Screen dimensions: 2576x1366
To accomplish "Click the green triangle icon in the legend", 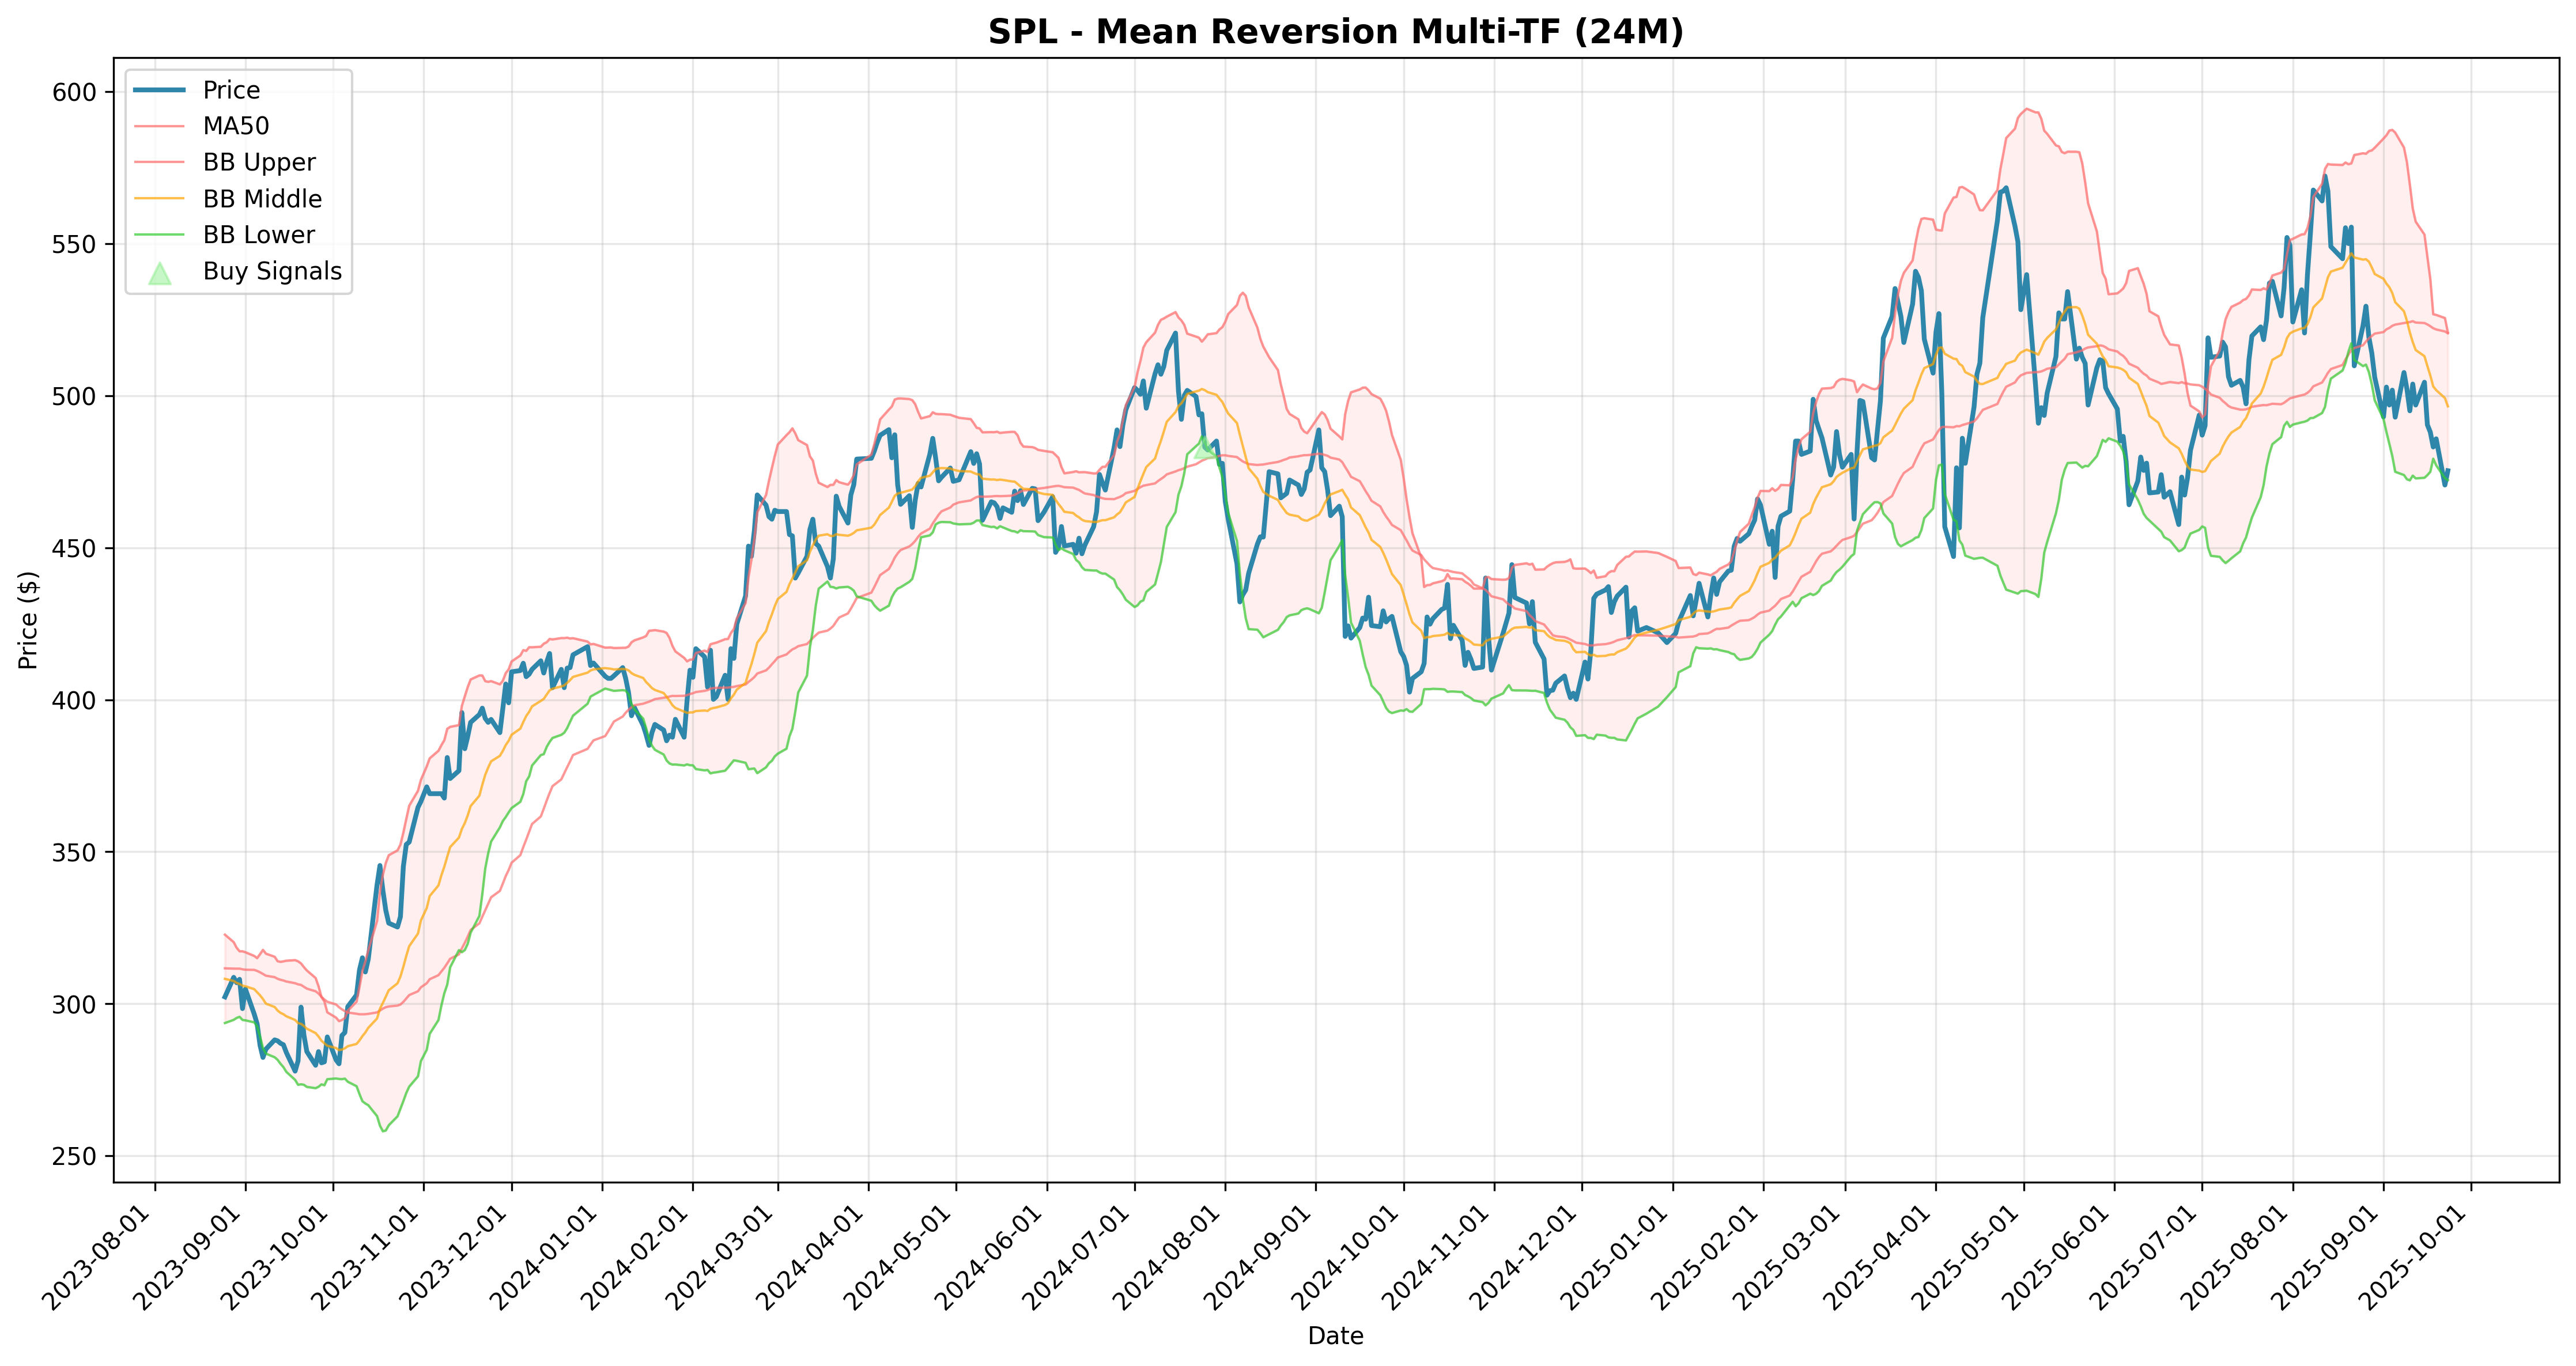I will click(159, 273).
